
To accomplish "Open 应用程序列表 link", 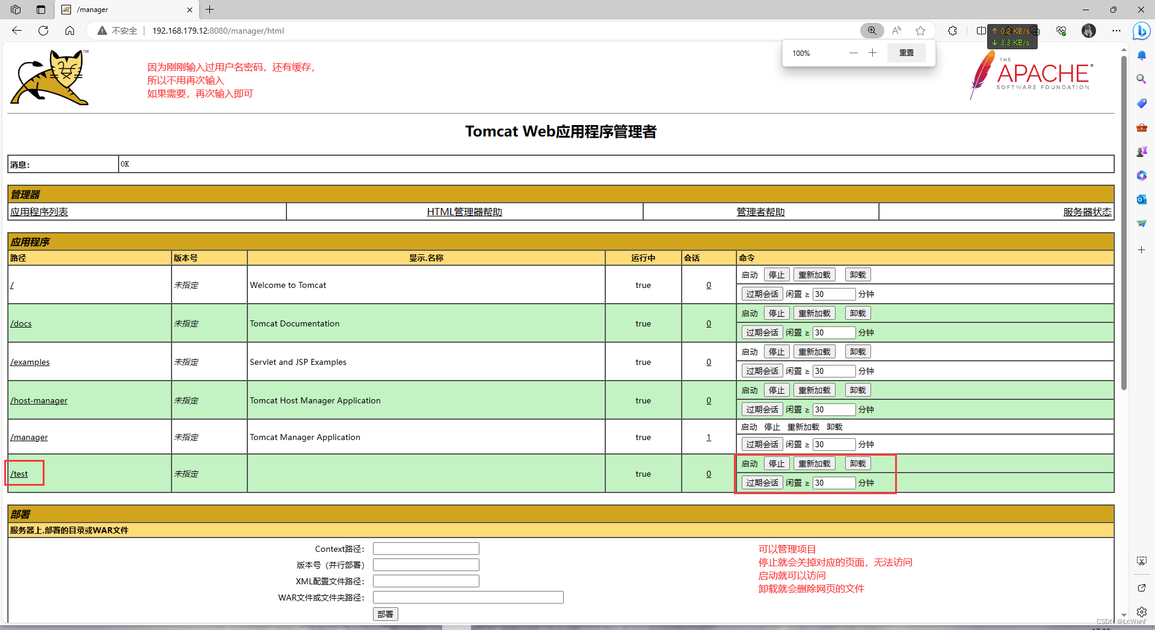I will tap(39, 212).
